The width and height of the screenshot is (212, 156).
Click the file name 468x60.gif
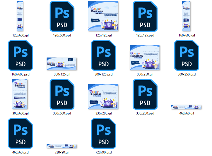[x=187, y=113]
